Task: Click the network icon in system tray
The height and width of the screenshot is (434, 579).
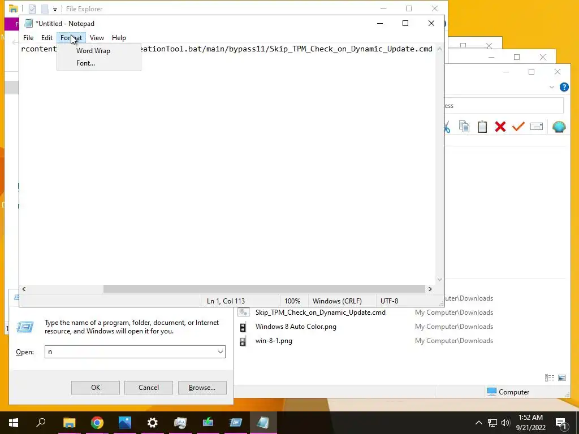Action: 492,423
